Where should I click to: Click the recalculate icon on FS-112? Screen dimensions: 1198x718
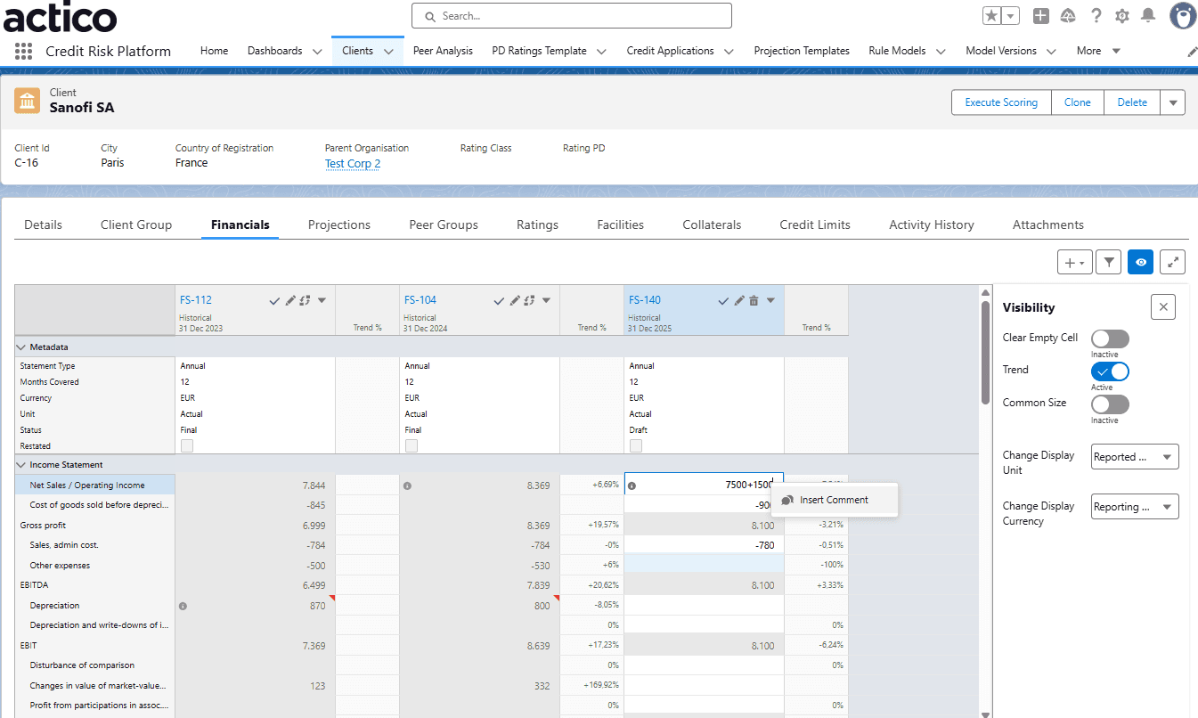pyautogui.click(x=305, y=301)
